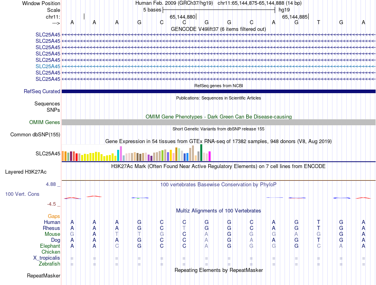
Task: Open the light blue SLC25A45 transcript label
Action: pos(48,66)
